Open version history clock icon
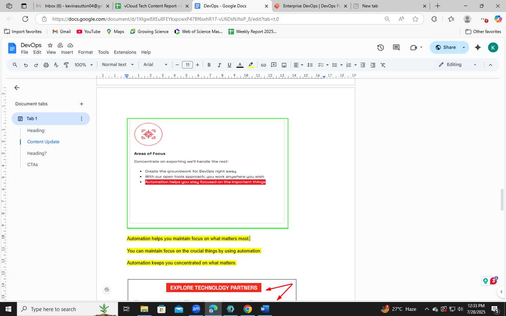Image resolution: width=506 pixels, height=316 pixels. click(380, 47)
